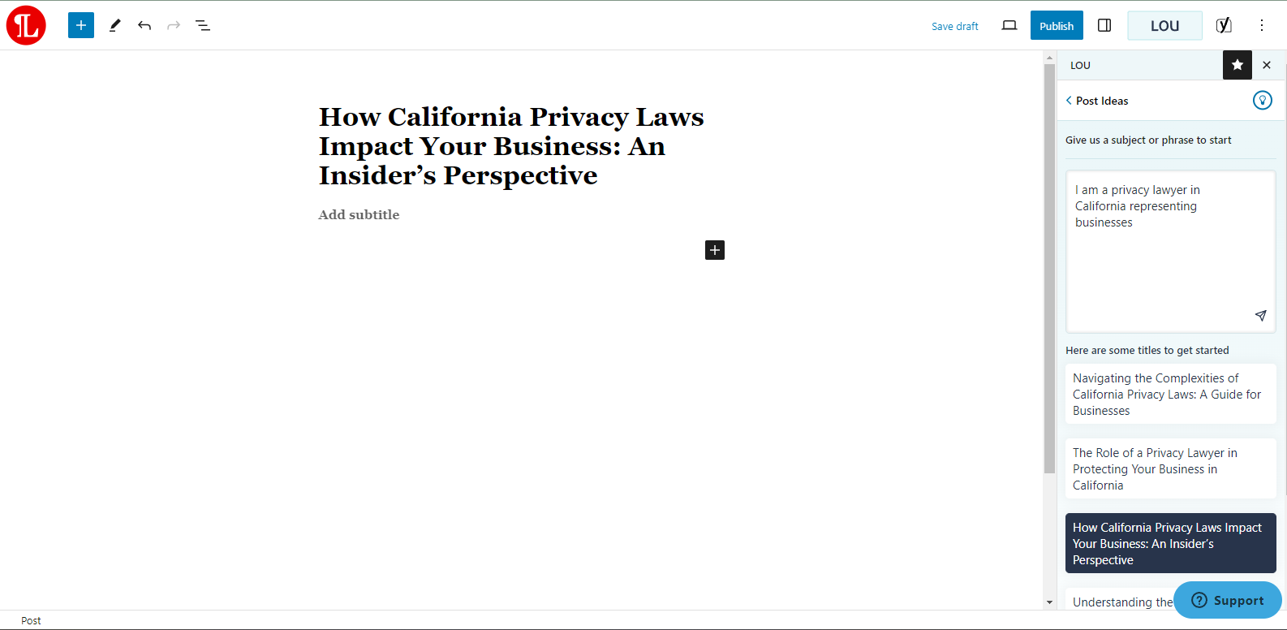Open the block inserter plus button in the toolbar
This screenshot has width=1287, height=630.
click(x=81, y=25)
